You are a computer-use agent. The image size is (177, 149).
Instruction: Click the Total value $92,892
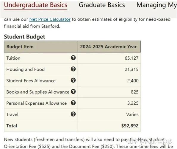130,126
